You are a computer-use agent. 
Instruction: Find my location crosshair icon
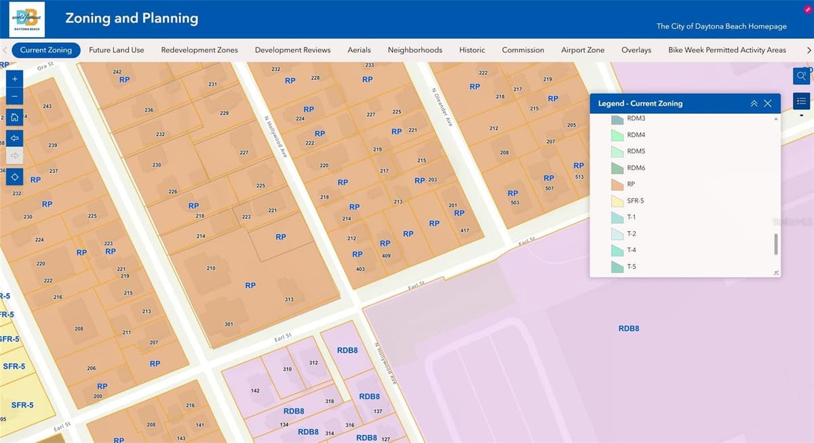15,177
